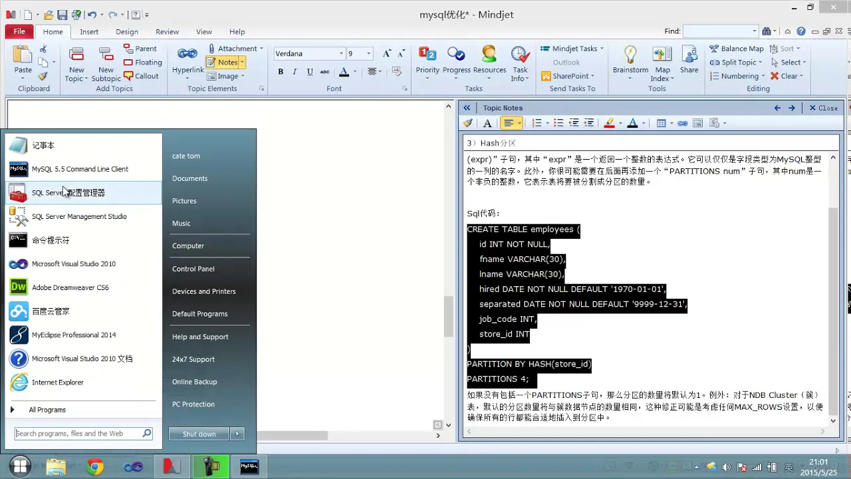Switch to the View ribbon tab
851x479 pixels.
tap(204, 31)
